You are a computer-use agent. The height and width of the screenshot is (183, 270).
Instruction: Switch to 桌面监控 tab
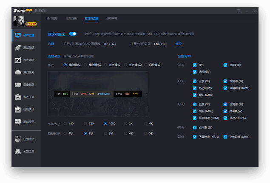tap(71, 18)
